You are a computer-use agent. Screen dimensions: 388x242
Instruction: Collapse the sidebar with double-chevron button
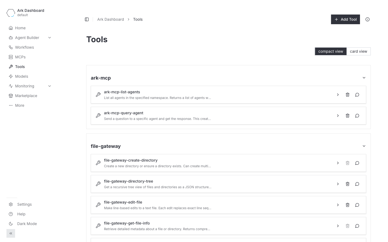pyautogui.click(x=11, y=233)
